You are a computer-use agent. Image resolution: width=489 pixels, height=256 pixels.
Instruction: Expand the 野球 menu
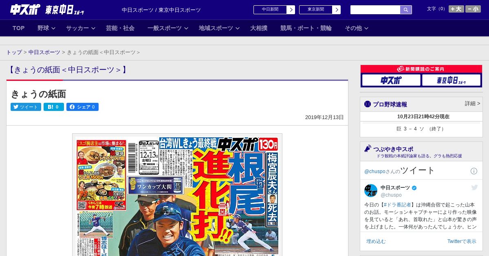click(46, 28)
